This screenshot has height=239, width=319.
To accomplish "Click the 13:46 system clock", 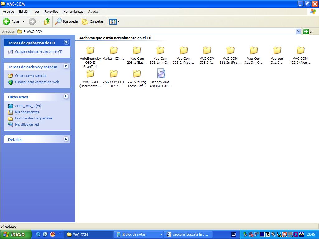I will (311, 234).
